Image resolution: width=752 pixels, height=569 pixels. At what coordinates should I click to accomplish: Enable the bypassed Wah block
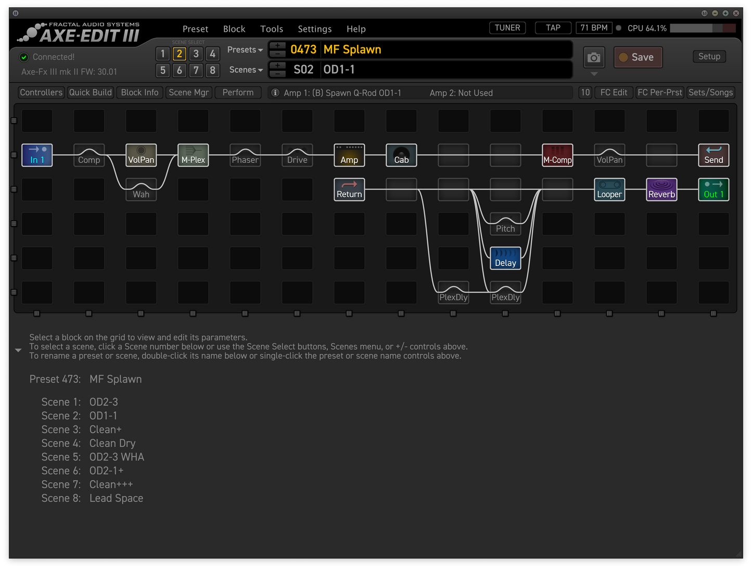pyautogui.click(x=141, y=189)
